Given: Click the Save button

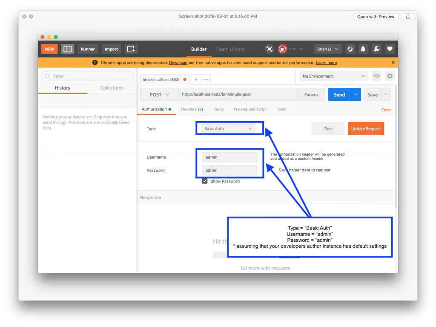Looking at the screenshot, I should coord(373,94).
